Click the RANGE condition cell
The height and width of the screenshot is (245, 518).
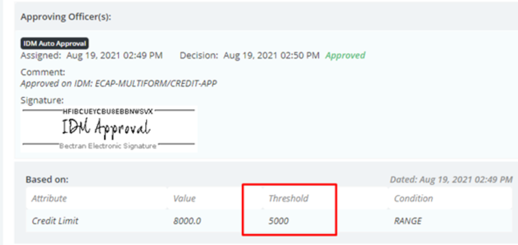click(408, 221)
